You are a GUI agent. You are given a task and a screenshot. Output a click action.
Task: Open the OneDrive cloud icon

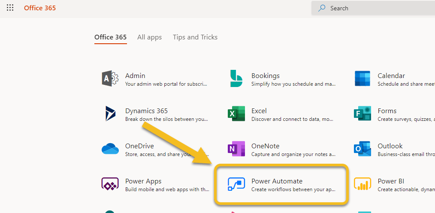tap(110, 149)
